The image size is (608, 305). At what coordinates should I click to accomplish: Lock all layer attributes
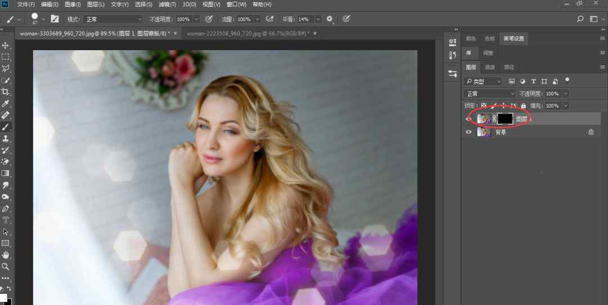point(524,105)
